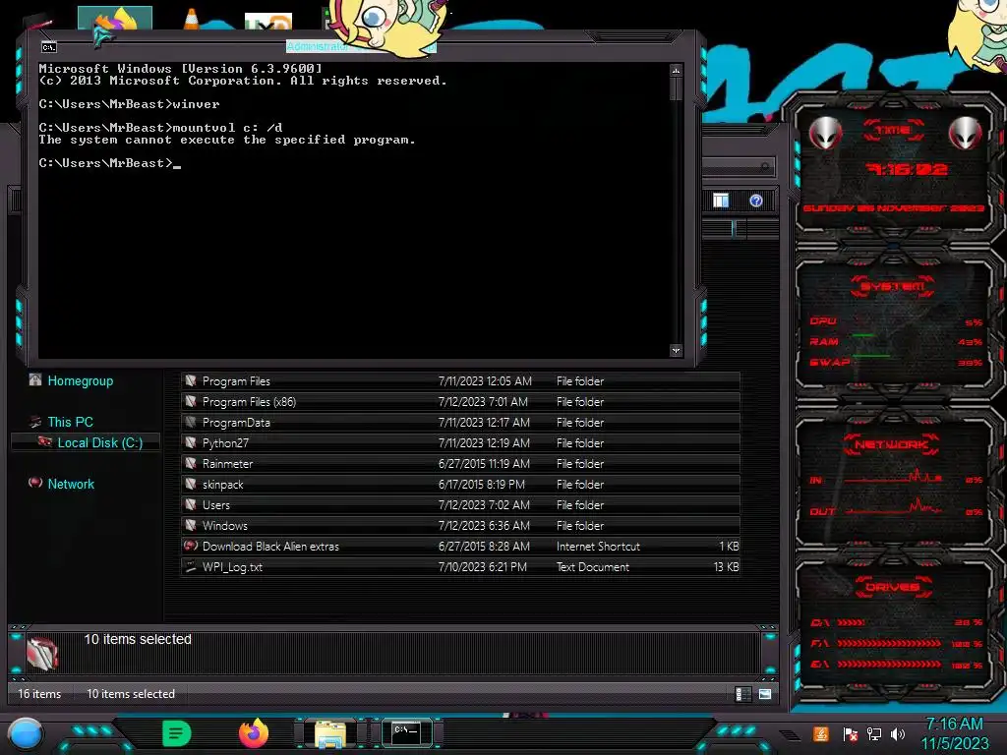The height and width of the screenshot is (755, 1007).
Task: Click the Windows folder icon
Action: [x=191, y=525]
